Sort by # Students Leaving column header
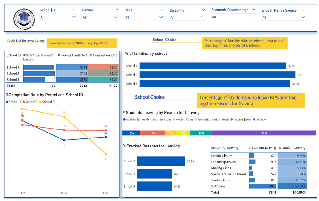 tap(262, 148)
